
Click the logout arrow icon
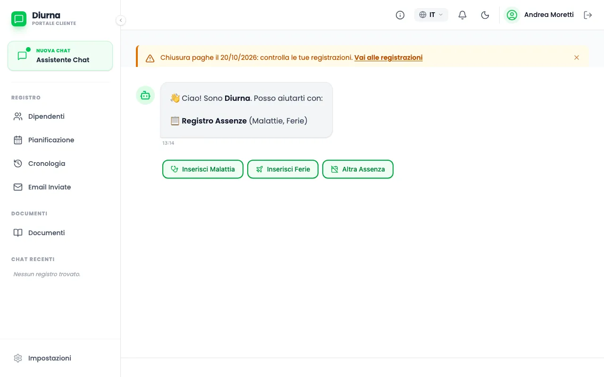coord(588,15)
